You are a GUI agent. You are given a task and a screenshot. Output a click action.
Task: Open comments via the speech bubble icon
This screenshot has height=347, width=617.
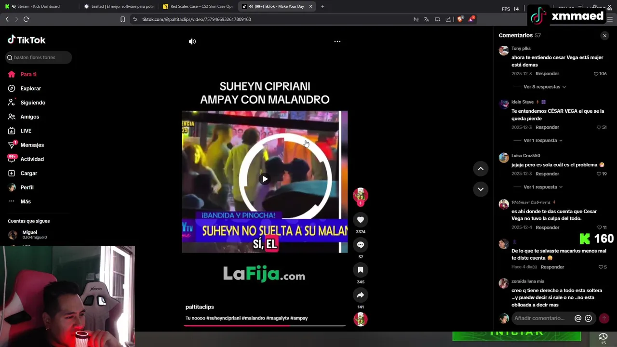click(x=360, y=245)
